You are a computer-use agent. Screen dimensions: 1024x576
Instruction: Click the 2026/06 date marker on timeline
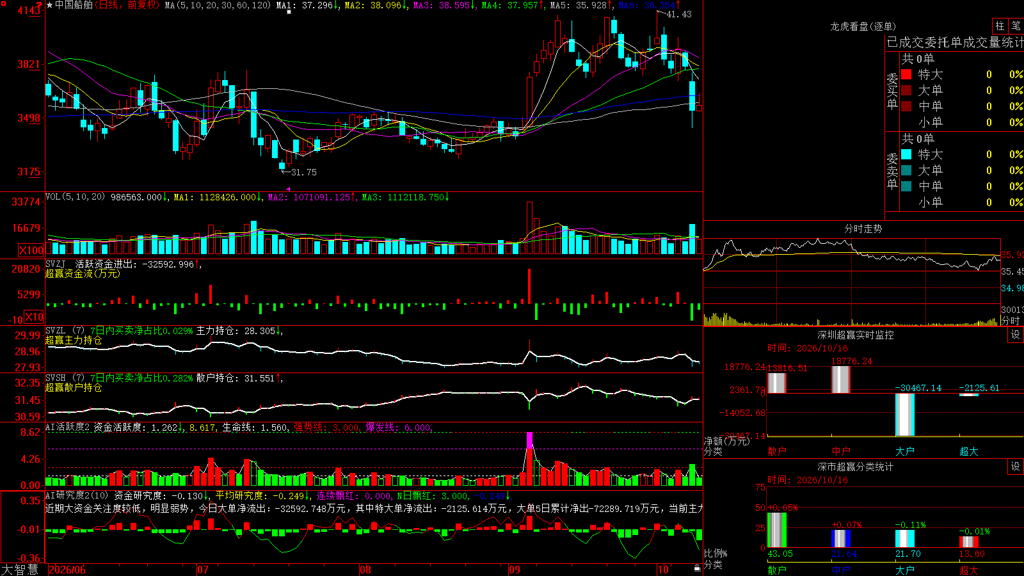coord(67,570)
